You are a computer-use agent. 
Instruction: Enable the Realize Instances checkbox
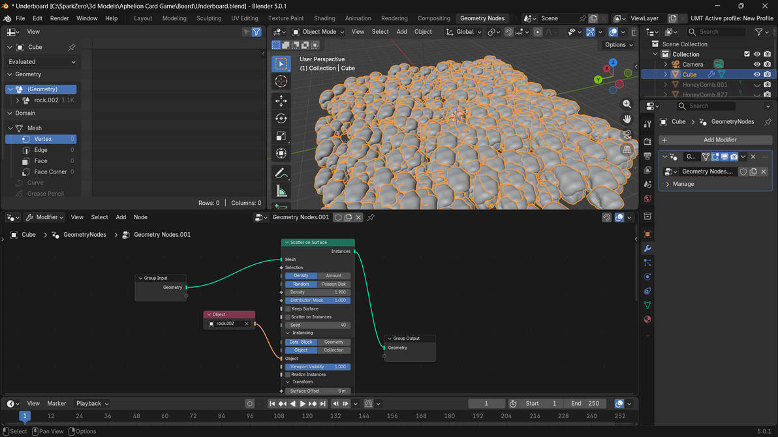pyautogui.click(x=288, y=374)
